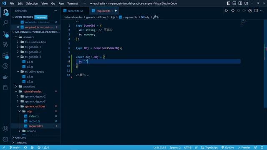Open the View menu

45,3
